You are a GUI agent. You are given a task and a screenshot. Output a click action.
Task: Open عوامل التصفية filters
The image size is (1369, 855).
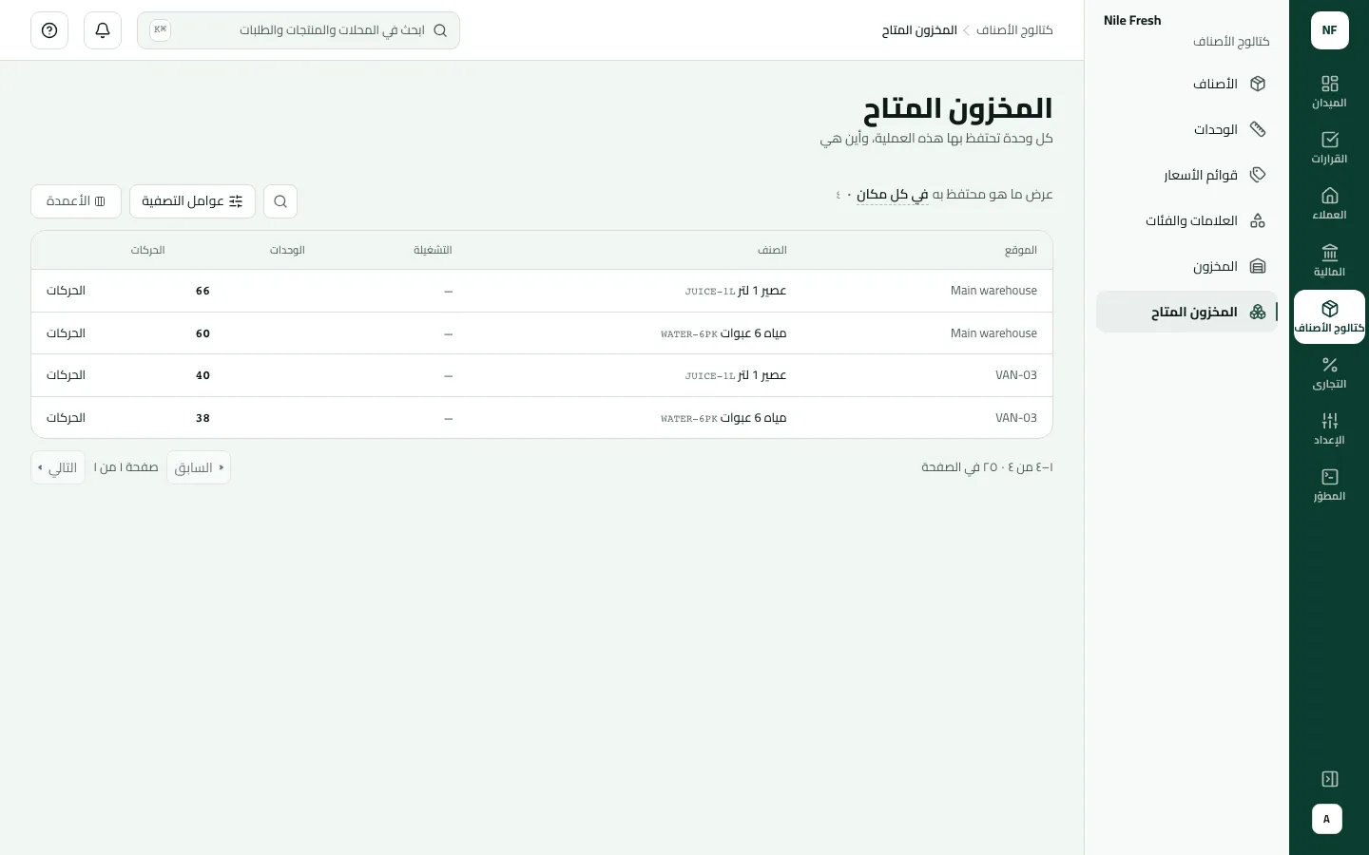pyautogui.click(x=192, y=201)
